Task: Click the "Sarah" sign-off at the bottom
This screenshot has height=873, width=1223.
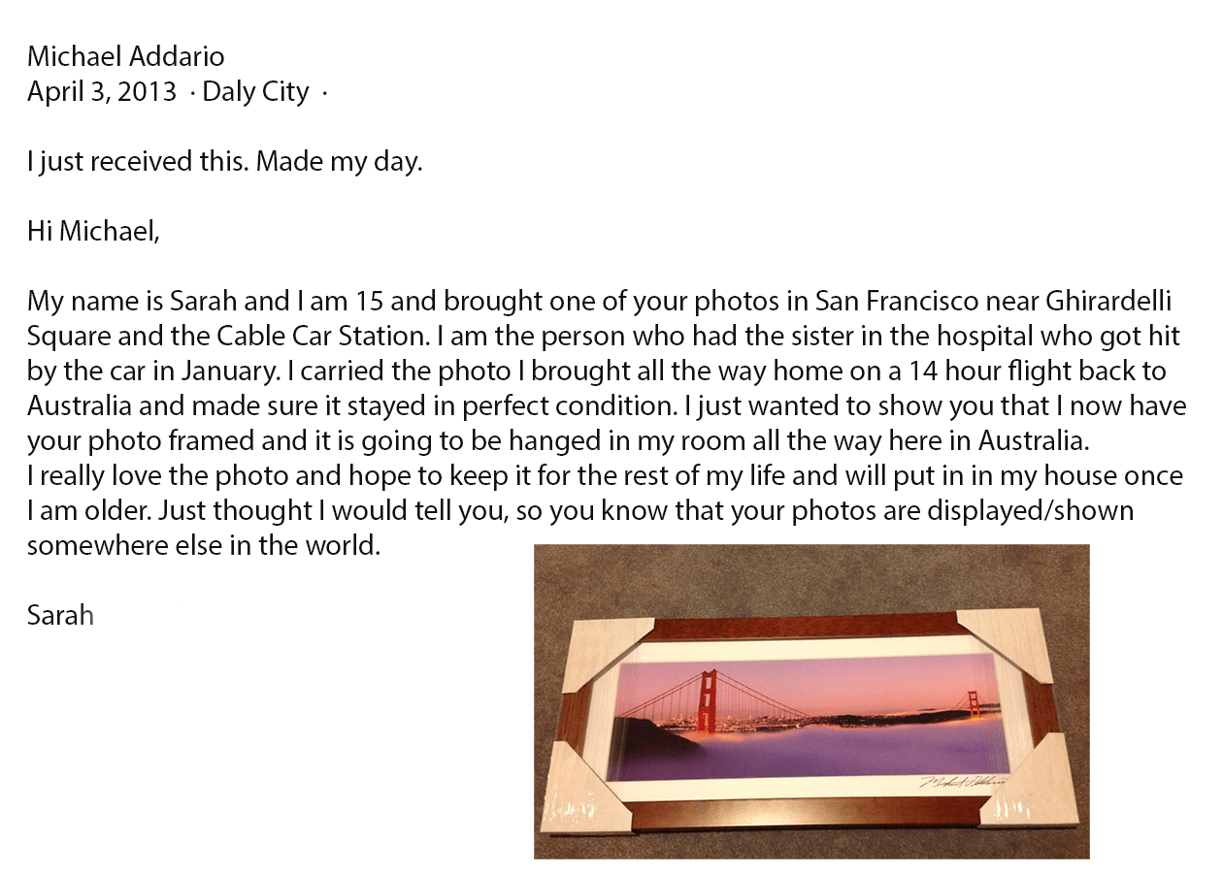Action: [60, 615]
